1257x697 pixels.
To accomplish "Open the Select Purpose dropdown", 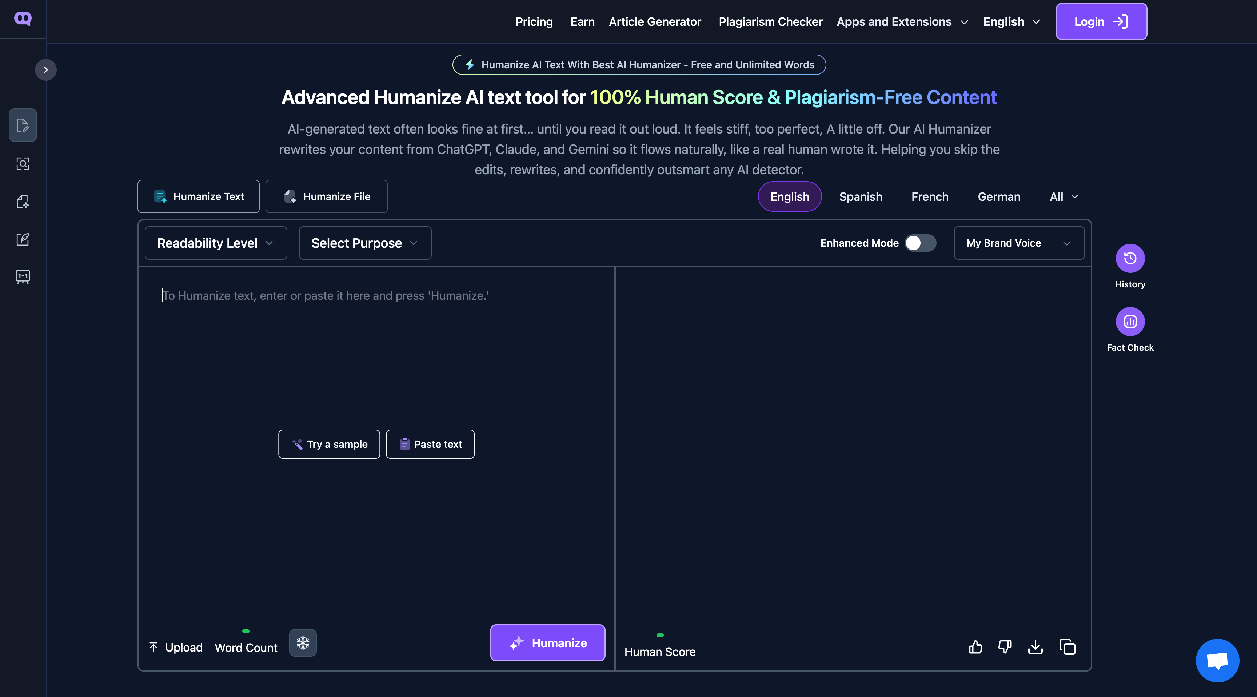I will (364, 243).
